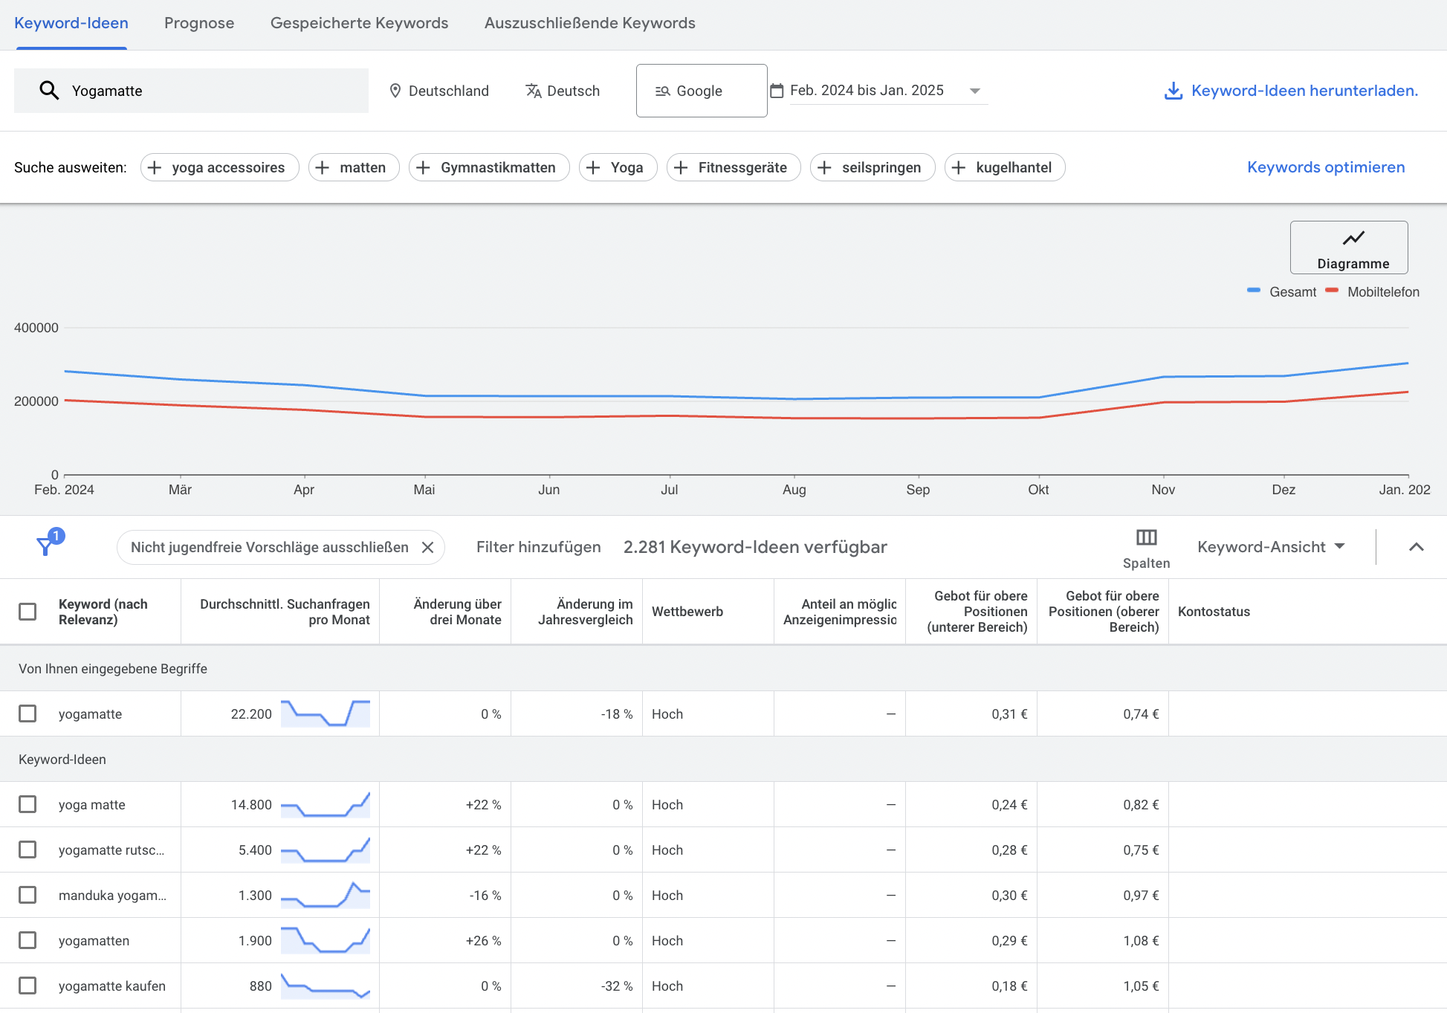This screenshot has width=1447, height=1013.
Task: Click the yogamatte kaufen trend sparkline
Action: (326, 986)
